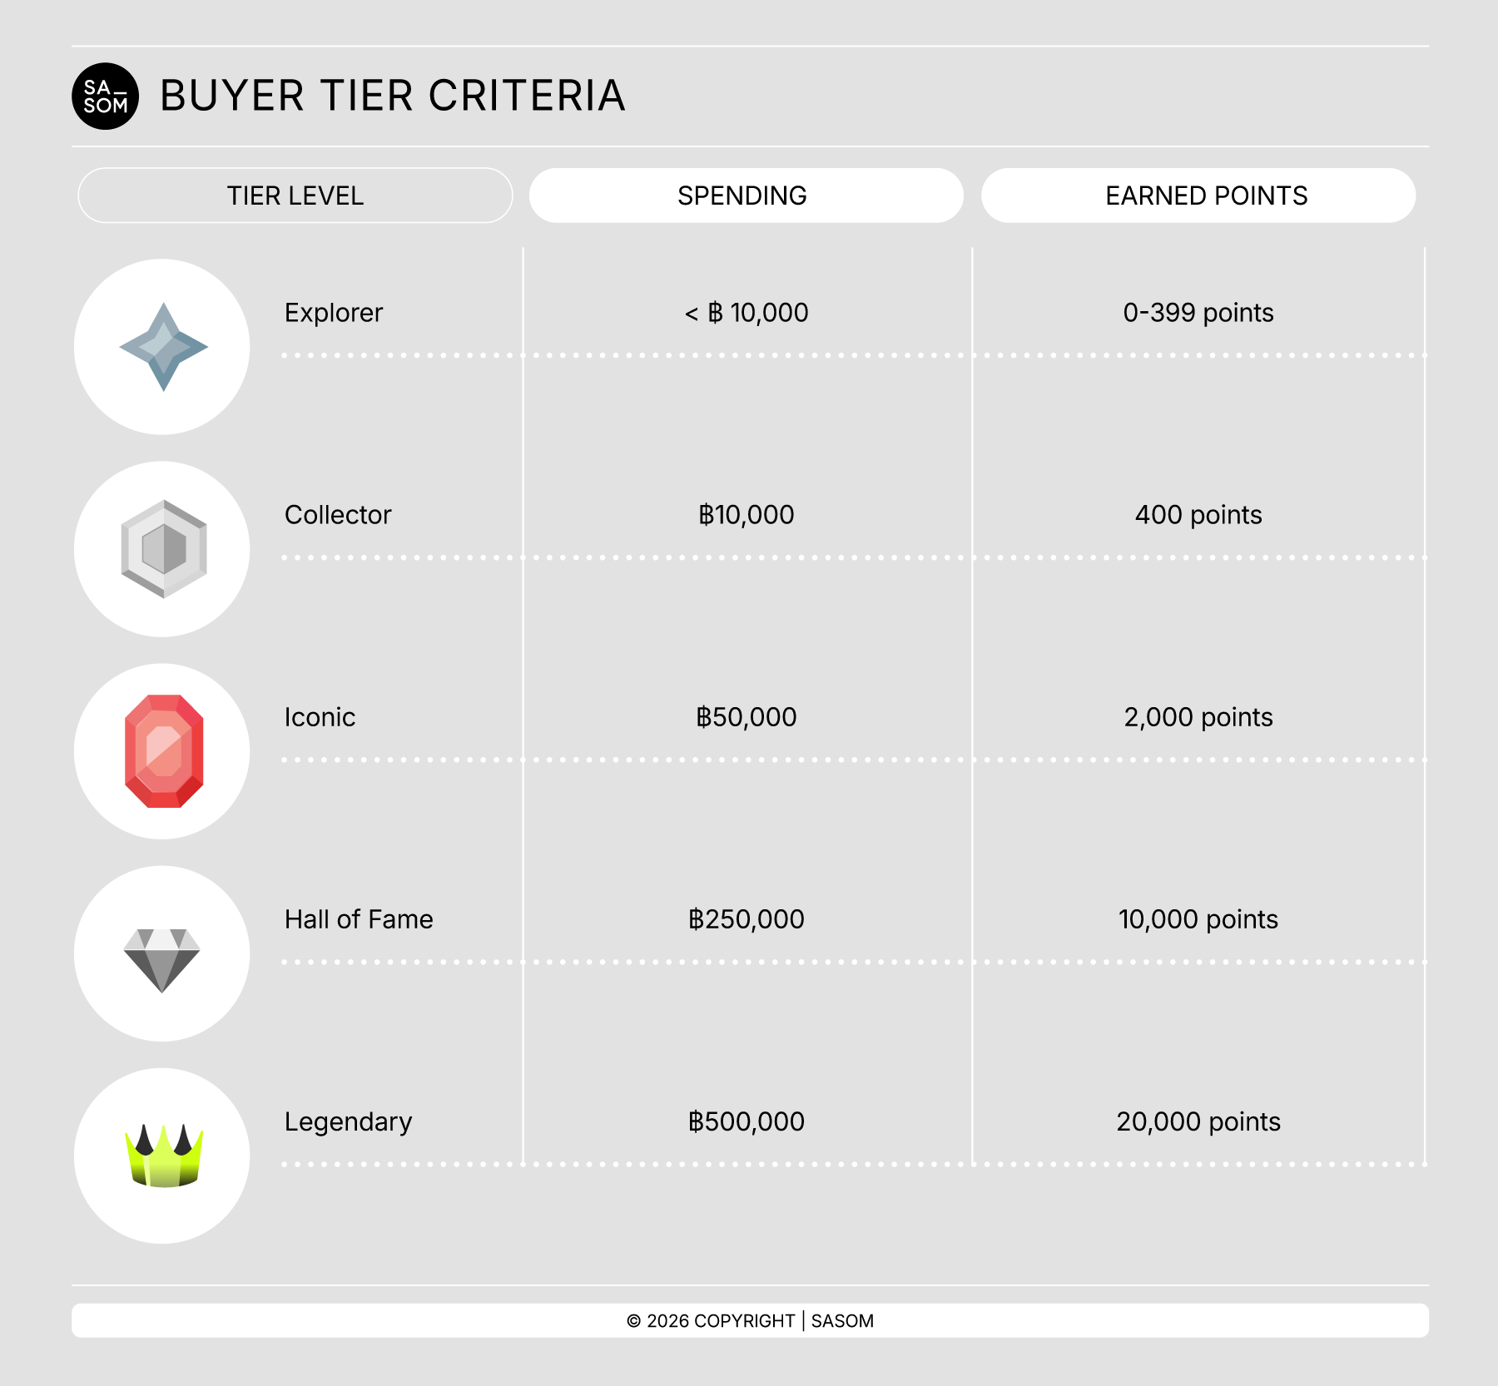Screen dimensions: 1498x1386
Task: Click the Legendary green crown icon
Action: tap(163, 1156)
